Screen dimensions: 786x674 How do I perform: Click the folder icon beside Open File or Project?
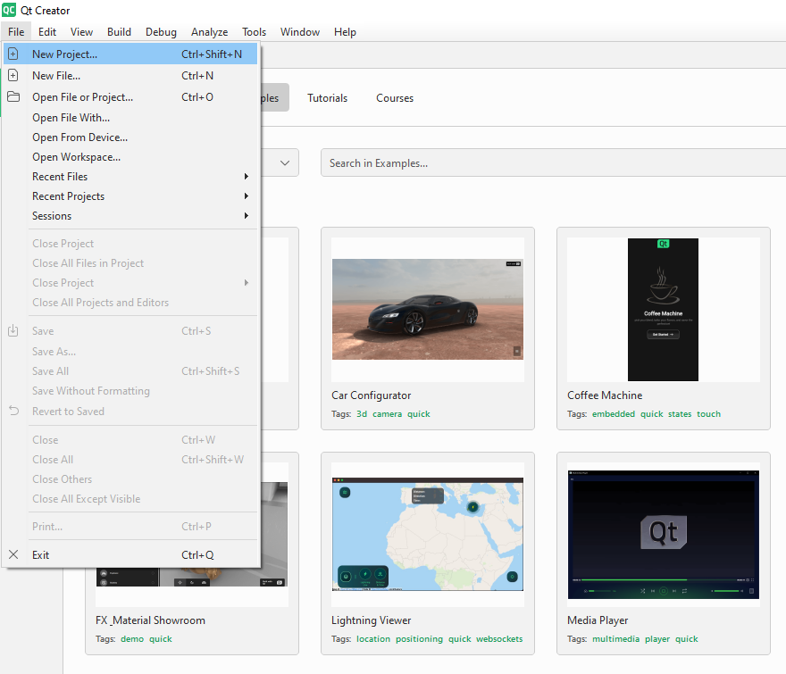click(x=13, y=97)
